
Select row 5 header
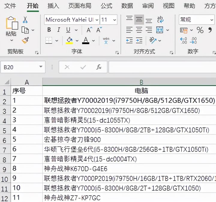pyautogui.click(x=5, y=129)
